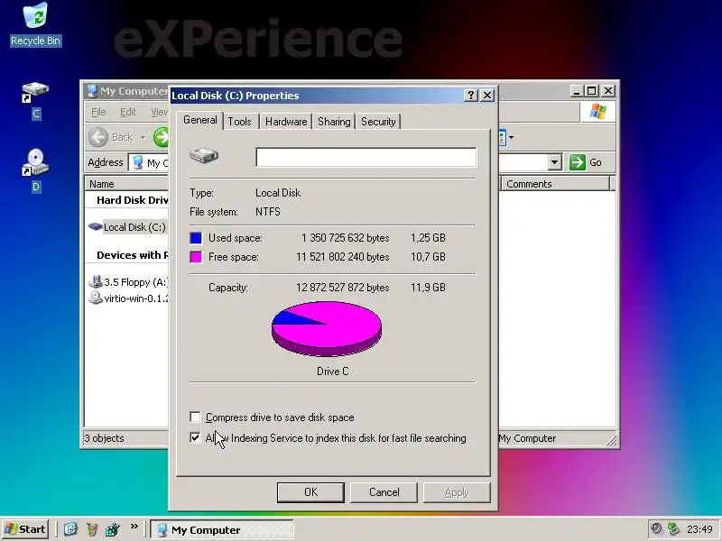Viewport: 722px width, 541px height.
Task: Close the Local Disk Properties dialog
Action: pyautogui.click(x=487, y=96)
